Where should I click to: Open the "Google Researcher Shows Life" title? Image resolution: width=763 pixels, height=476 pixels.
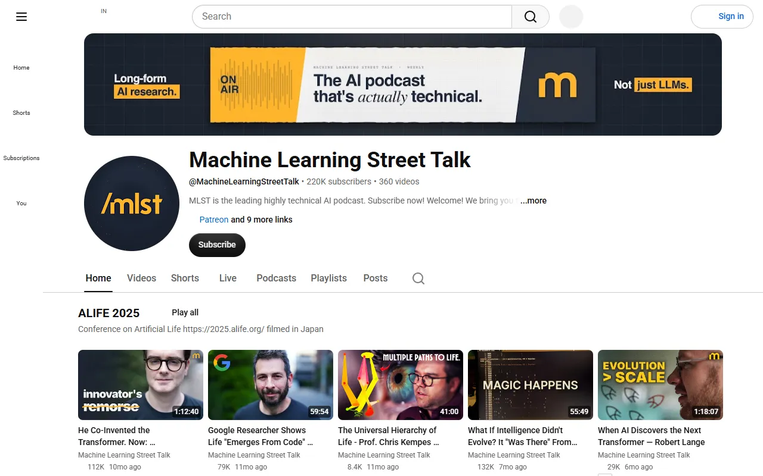260,436
